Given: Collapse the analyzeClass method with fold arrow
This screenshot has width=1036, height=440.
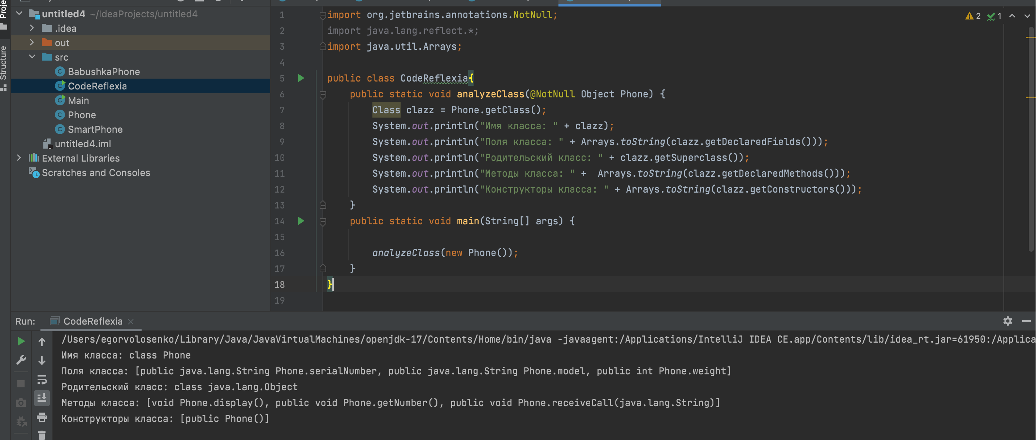Looking at the screenshot, I should [x=323, y=94].
